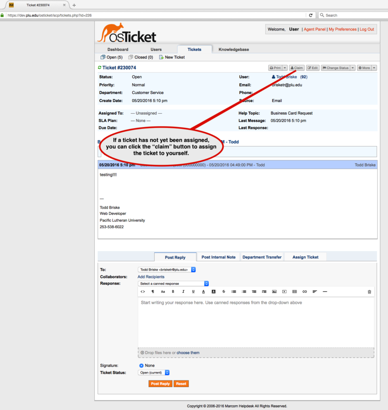
Task: Submit with Post Reply button
Action: click(160, 384)
